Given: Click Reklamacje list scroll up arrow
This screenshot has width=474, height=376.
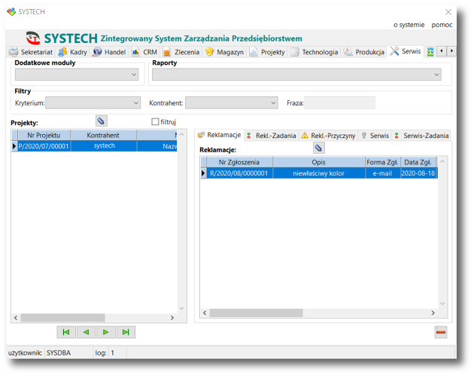Looking at the screenshot, I should pyautogui.click(x=442, y=161).
